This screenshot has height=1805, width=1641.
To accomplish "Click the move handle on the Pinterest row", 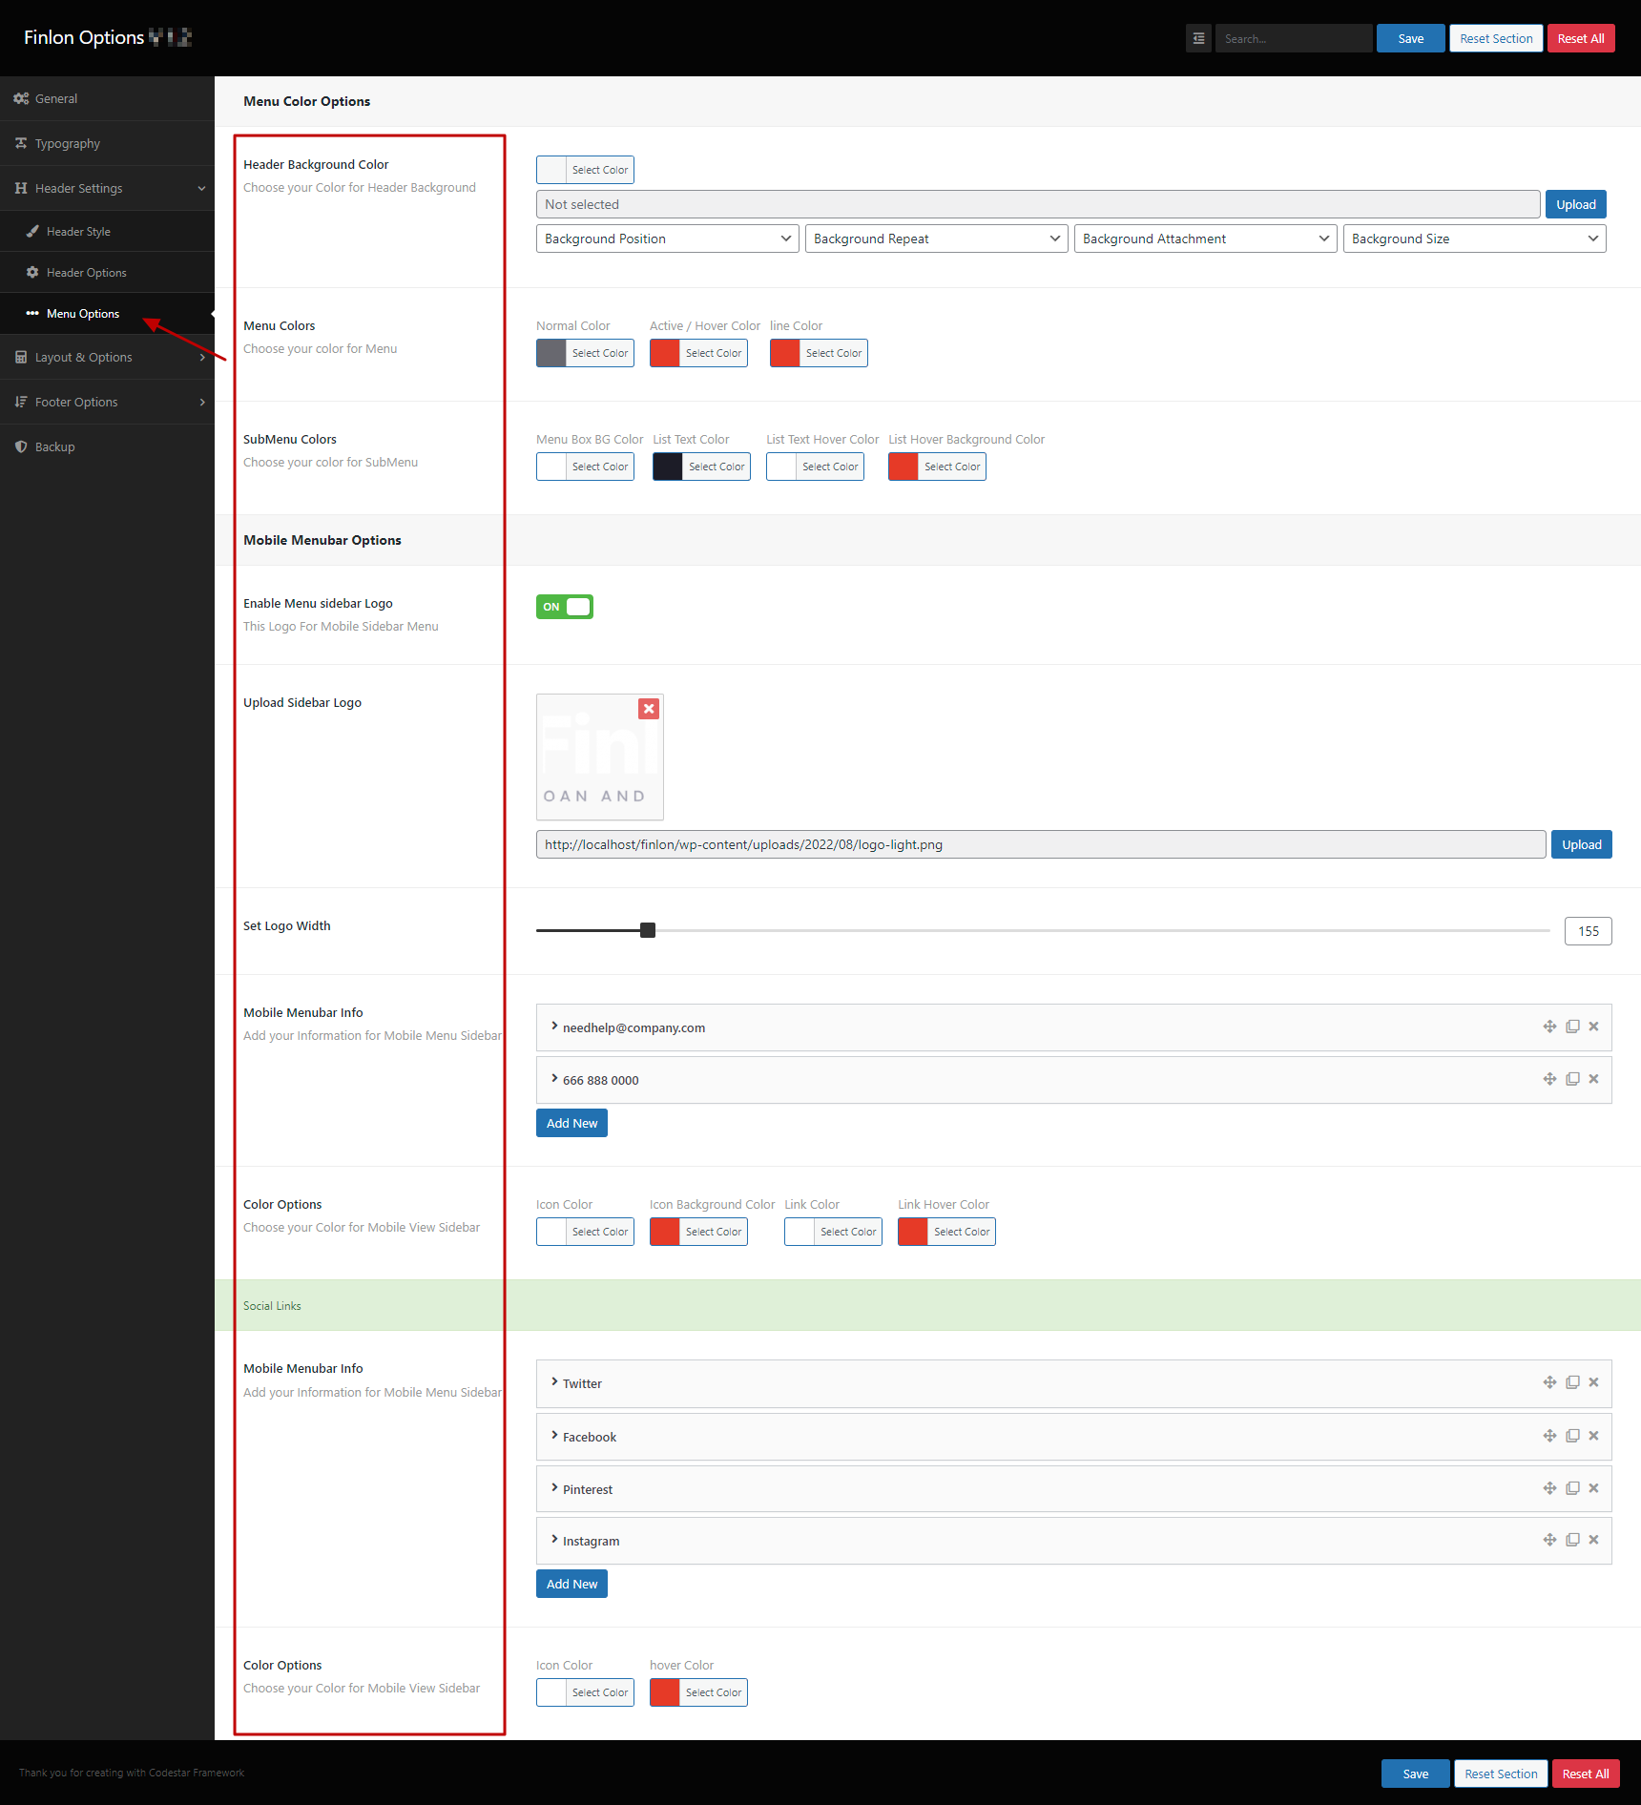I will (1549, 1488).
